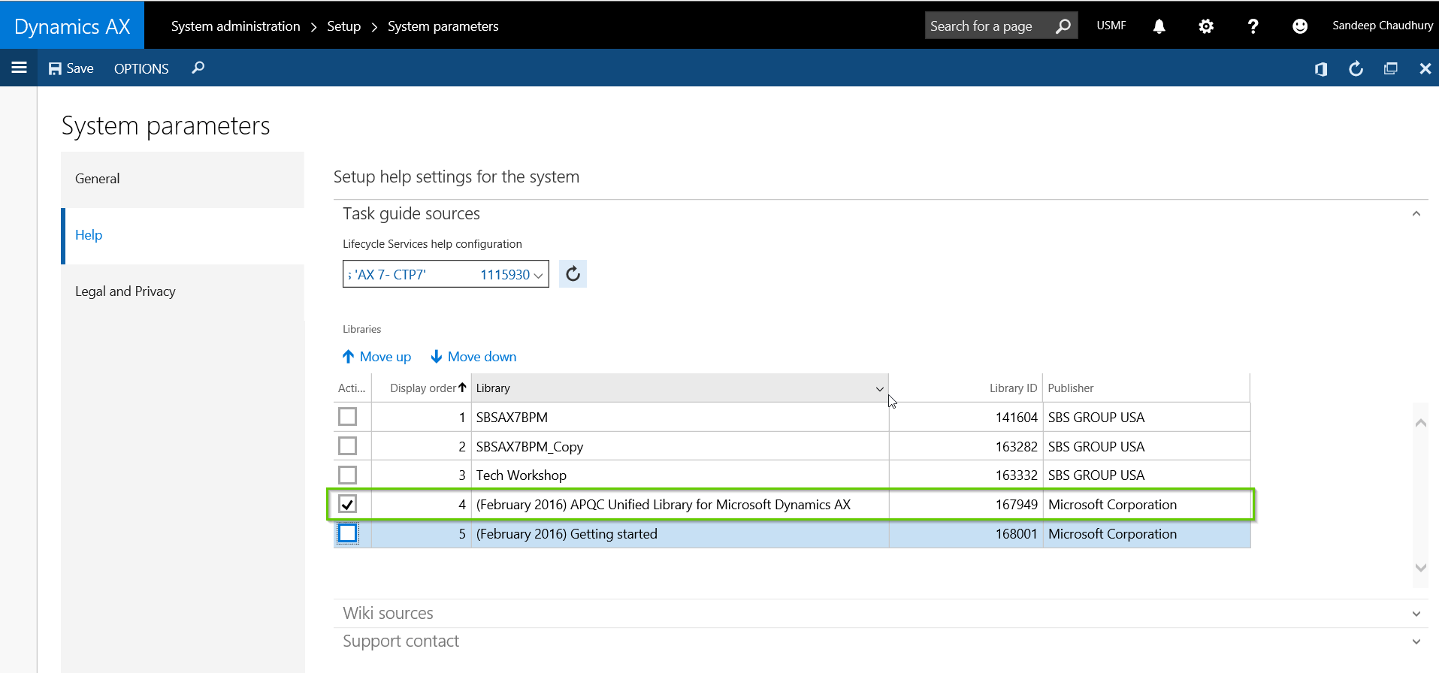
Task: Open the OPTIONS menu
Action: (141, 68)
